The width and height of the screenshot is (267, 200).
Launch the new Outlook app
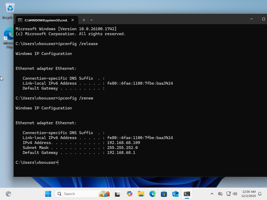[175, 194]
